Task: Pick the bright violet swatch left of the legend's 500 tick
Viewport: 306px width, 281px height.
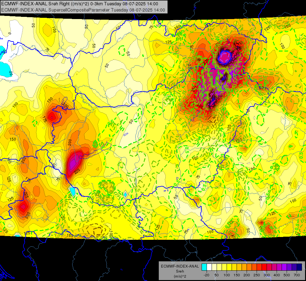Action: click(x=284, y=267)
